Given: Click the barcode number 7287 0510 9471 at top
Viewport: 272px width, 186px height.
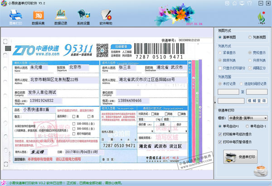Looking at the screenshot, I should (159, 57).
